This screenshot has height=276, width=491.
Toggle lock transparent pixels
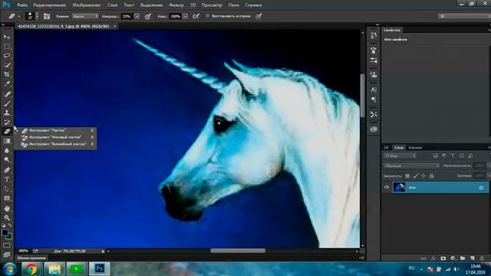[407, 176]
